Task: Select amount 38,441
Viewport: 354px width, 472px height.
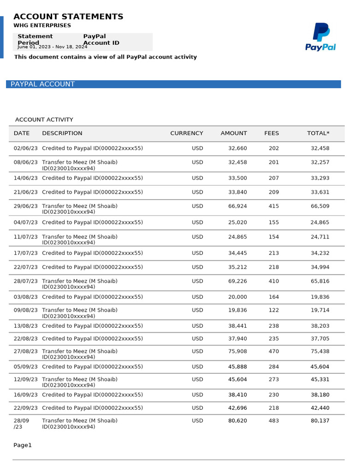Action: coord(237,326)
